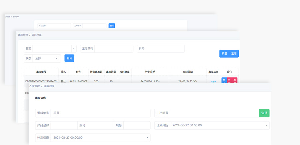Viewport: 300px width, 145px height.
Task: Click the small 查询 button in top window
Action: tap(112, 26)
